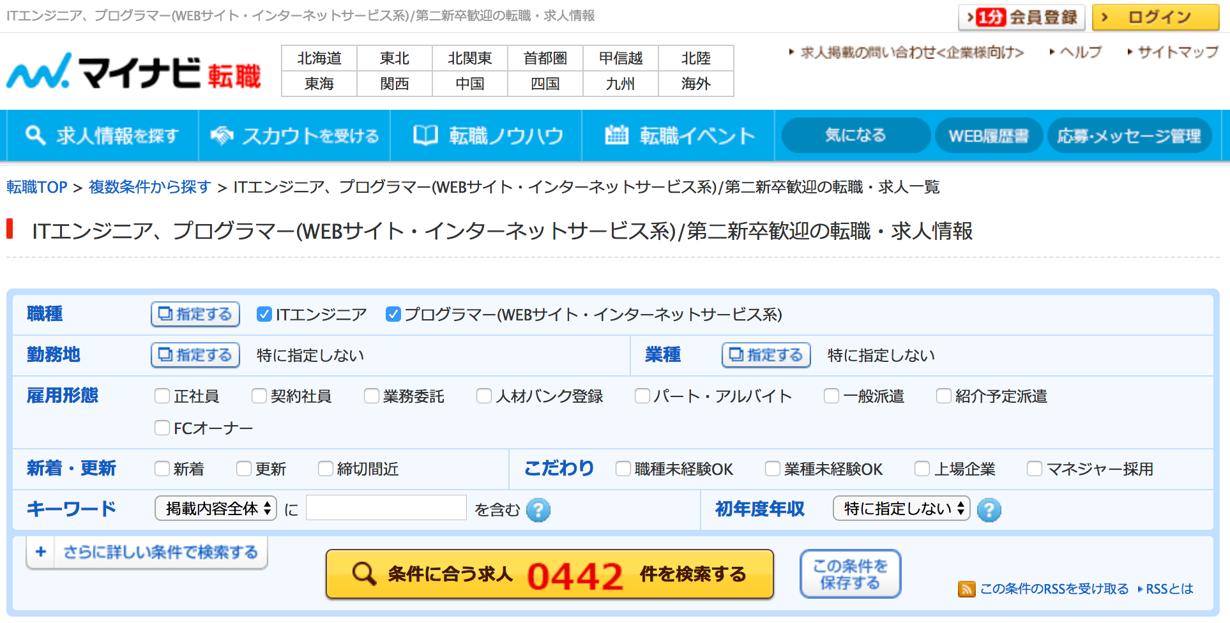Open the 掲載内容全体 keyword scope dropdown
Viewport: 1230px width, 623px height.
pyautogui.click(x=216, y=509)
